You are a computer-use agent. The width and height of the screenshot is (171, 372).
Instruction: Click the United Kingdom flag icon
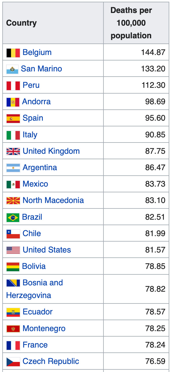pyautogui.click(x=13, y=151)
